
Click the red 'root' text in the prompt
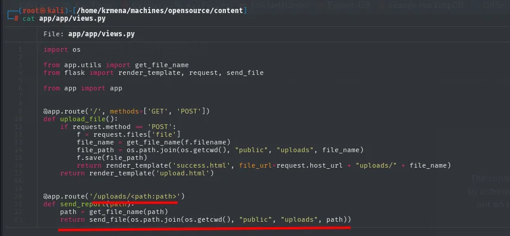click(30, 11)
